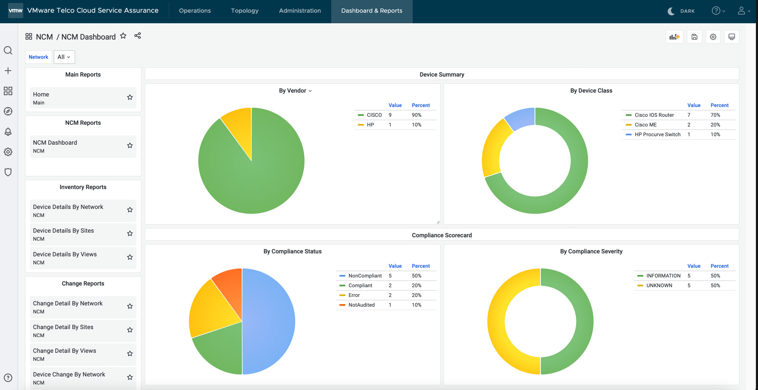Open the dashboards grid icon in sidebar
The image size is (758, 390).
pyautogui.click(x=8, y=91)
